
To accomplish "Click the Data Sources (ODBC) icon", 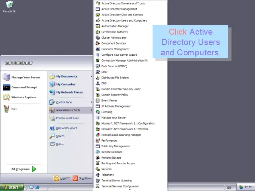I will (98, 66).
